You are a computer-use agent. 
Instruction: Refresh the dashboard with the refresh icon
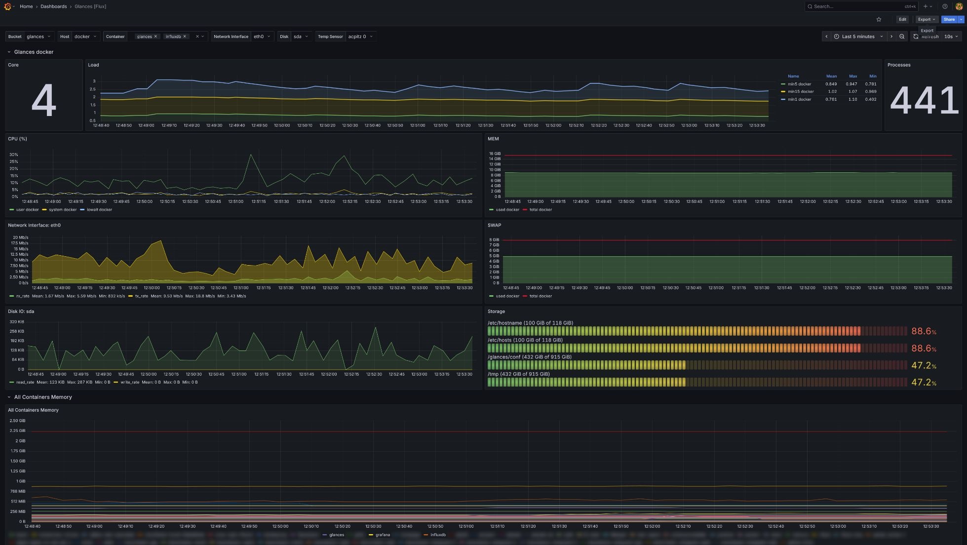tap(916, 37)
